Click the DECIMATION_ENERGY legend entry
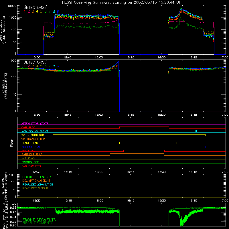Screen dimensions: 229x229 [37, 177]
